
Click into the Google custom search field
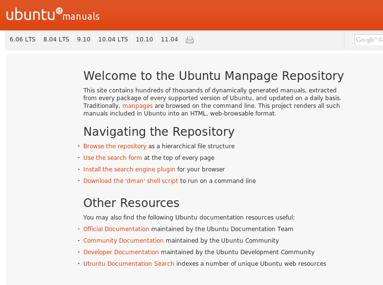click(x=369, y=40)
